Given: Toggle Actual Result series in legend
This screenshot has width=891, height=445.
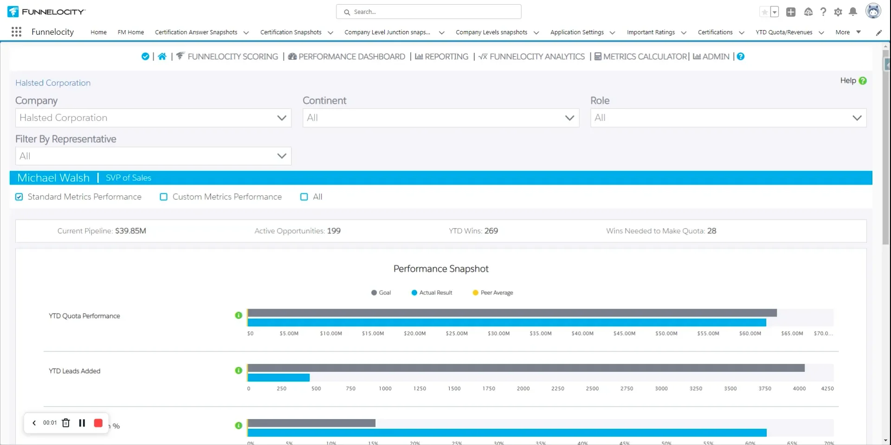Looking at the screenshot, I should (x=432, y=293).
